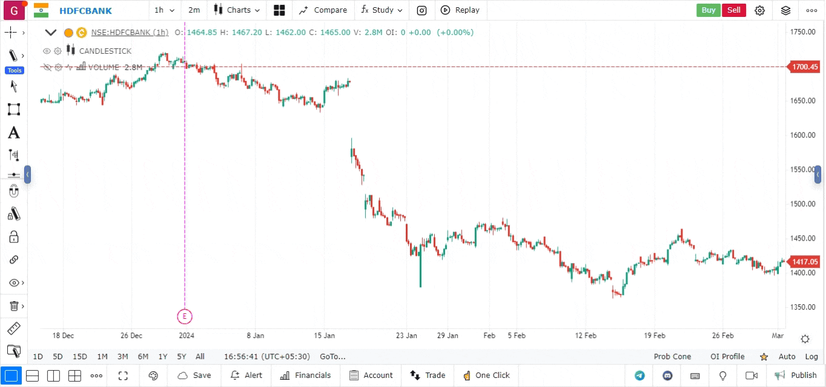
Task: Open the Study indicators dropdown
Action: [382, 10]
